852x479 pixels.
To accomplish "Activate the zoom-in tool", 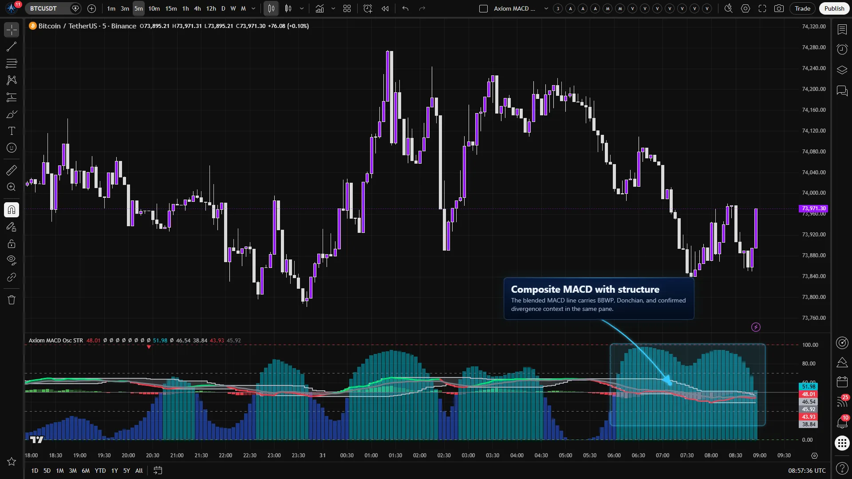I will coord(12,187).
